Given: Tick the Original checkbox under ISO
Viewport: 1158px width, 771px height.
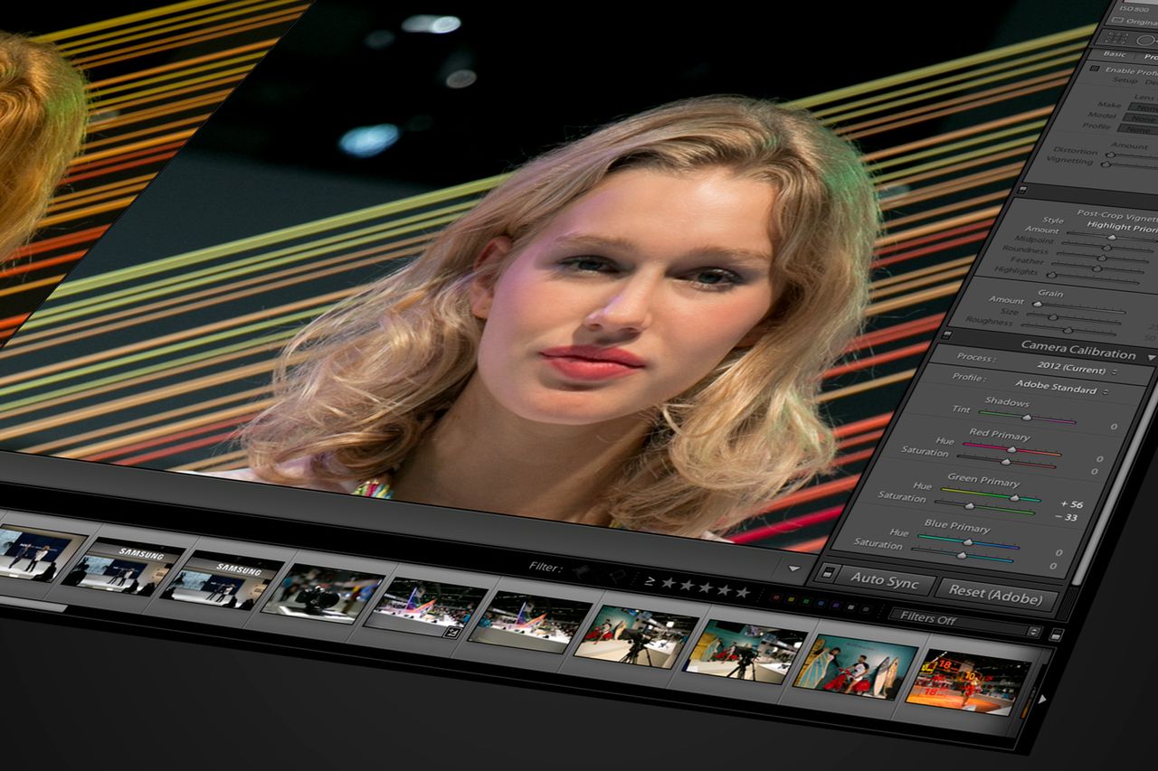Looking at the screenshot, I should [x=1117, y=20].
